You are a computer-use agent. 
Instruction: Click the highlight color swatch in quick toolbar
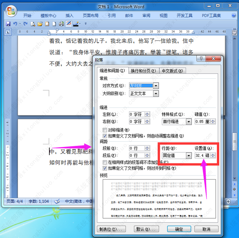pos(77,24)
